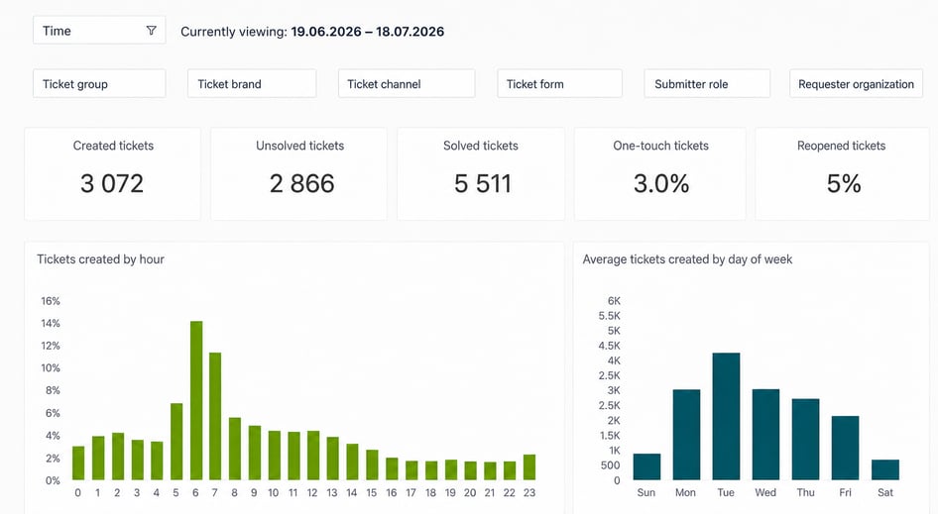Click the hour 2 bar in hourly chart
Screen dimensions: 938x514
pos(118,457)
